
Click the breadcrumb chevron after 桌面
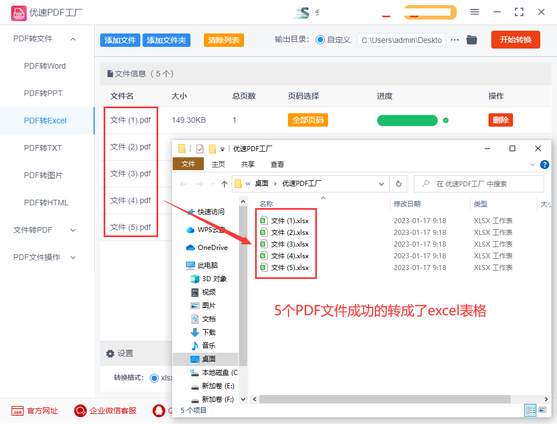click(x=275, y=184)
